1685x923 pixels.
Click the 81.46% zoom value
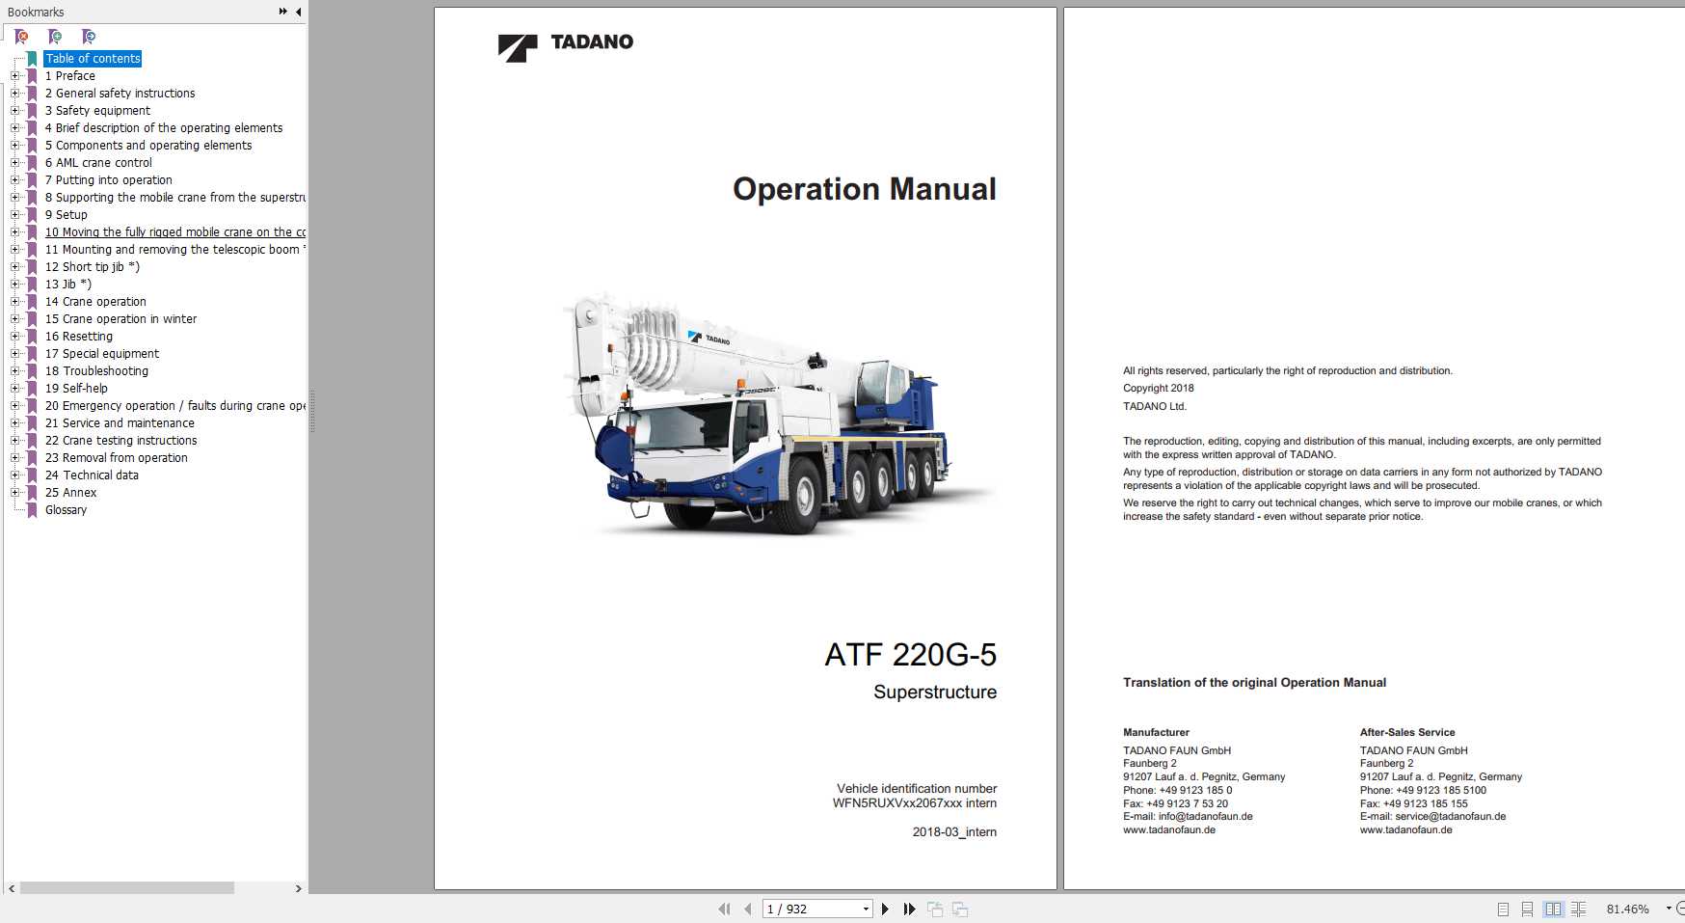click(x=1627, y=909)
